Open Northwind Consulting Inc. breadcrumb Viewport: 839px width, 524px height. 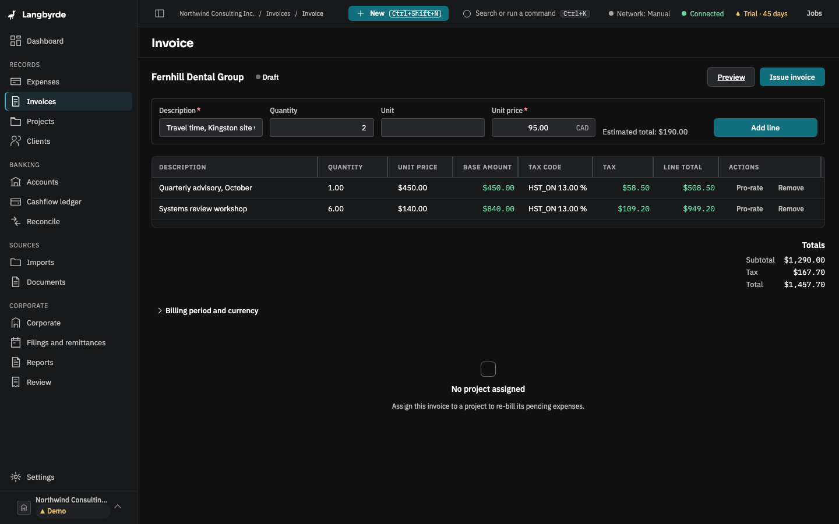pyautogui.click(x=217, y=13)
